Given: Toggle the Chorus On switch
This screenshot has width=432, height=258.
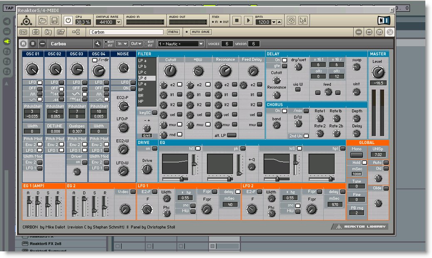Looking at the screenshot, I should [285, 111].
